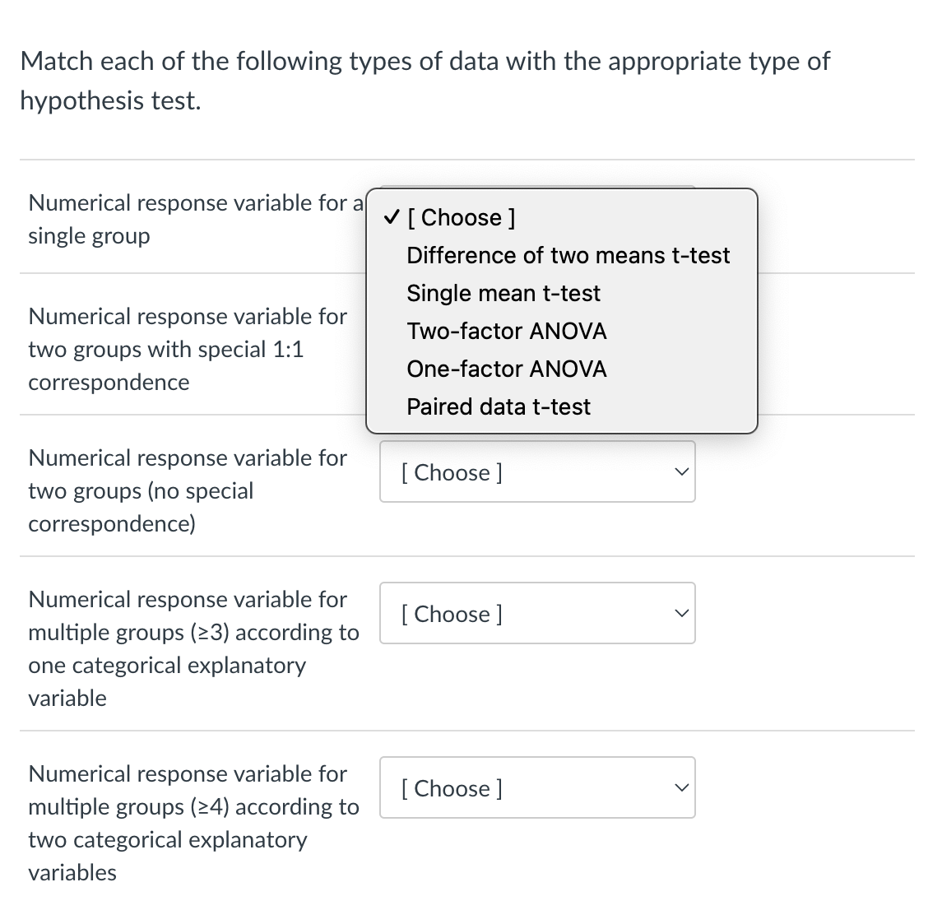Select 'One-factor ANOVA' from the open menu
This screenshot has height=924, width=942.
[x=507, y=369]
